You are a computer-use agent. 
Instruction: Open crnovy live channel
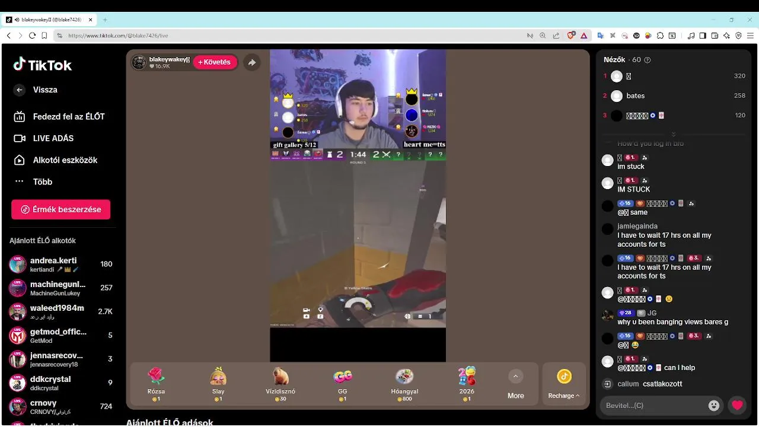[60, 407]
